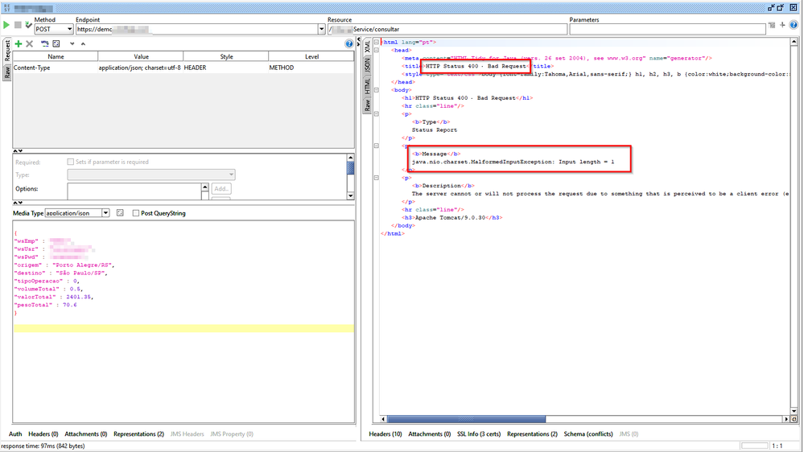804x452 pixels.
Task: Open the SSL Info (3 certs) tab
Action: click(x=478, y=434)
